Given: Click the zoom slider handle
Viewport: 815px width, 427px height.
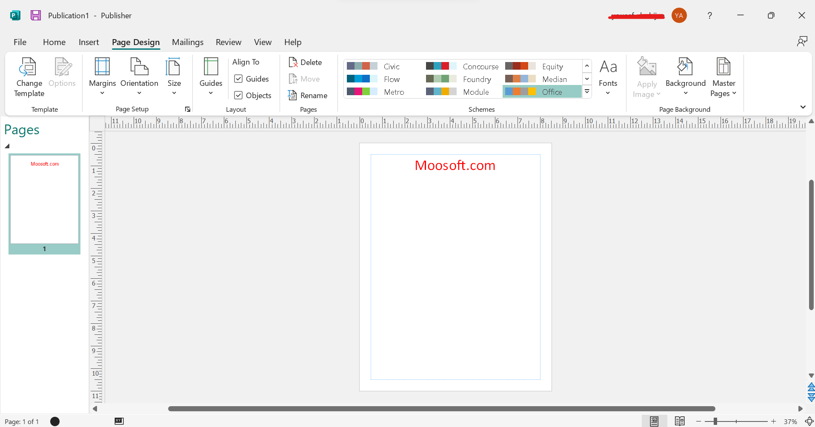Looking at the screenshot, I should [x=715, y=421].
